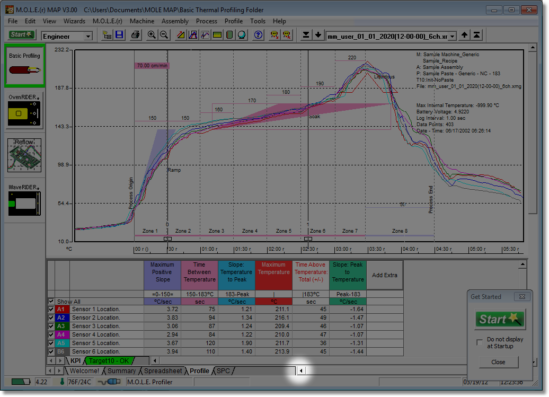The width and height of the screenshot is (549, 397).
Task: Uncheck Sensor 6 Location checkbox
Action: click(51, 351)
